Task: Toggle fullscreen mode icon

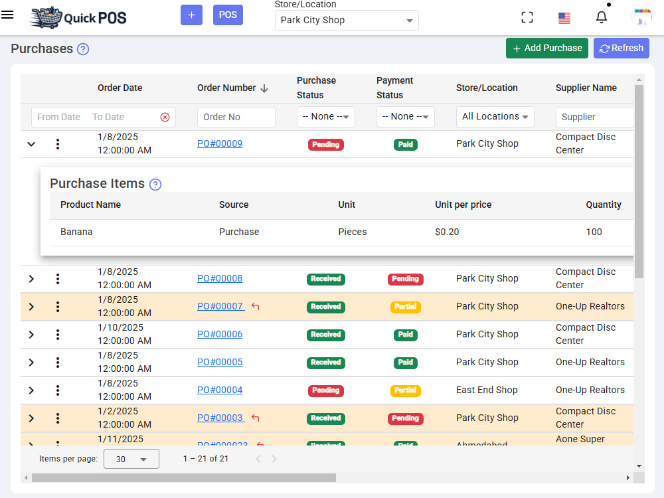Action: (527, 17)
